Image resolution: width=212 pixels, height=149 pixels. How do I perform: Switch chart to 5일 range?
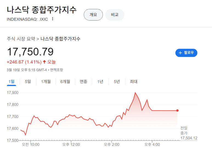click(x=28, y=81)
